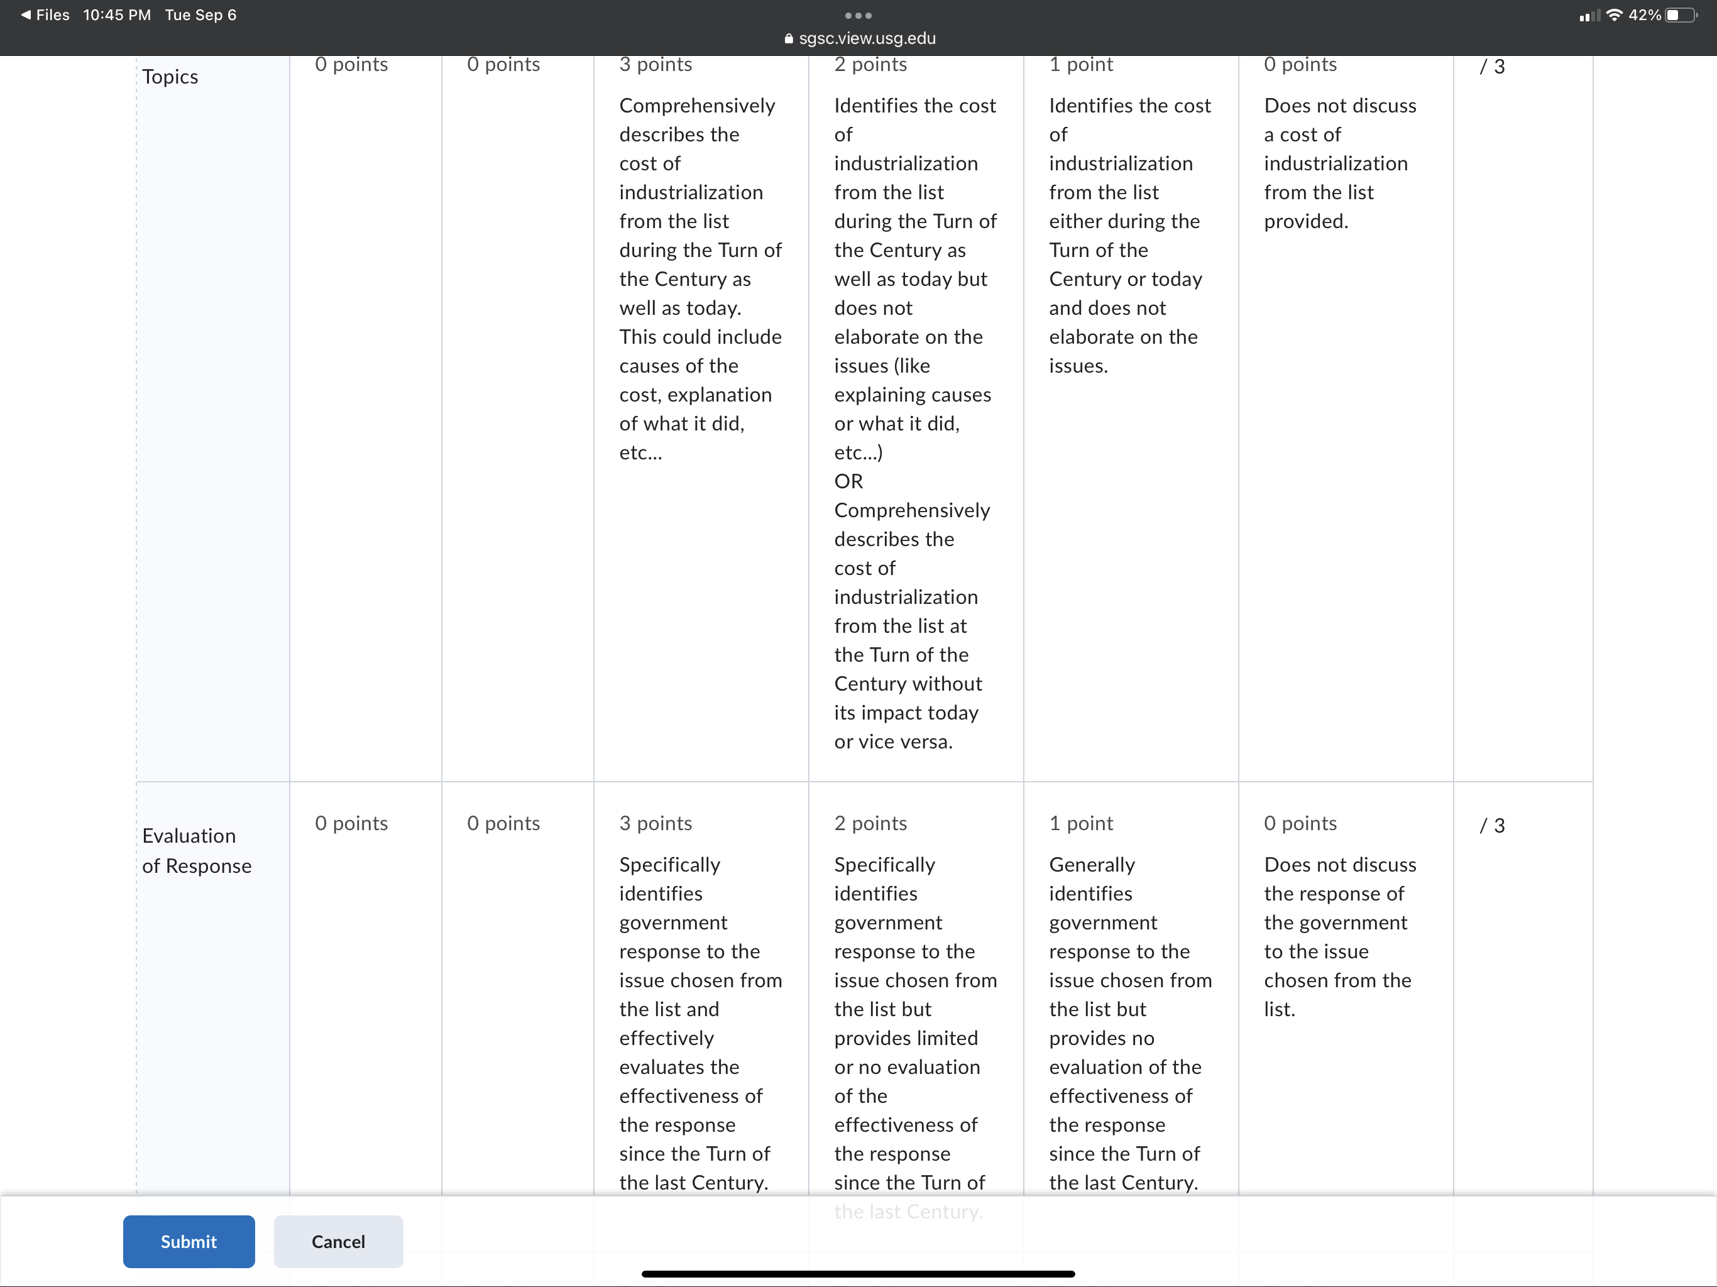This screenshot has width=1717, height=1287.
Task: Tap the 42% battery percentage
Action: [x=1645, y=14]
